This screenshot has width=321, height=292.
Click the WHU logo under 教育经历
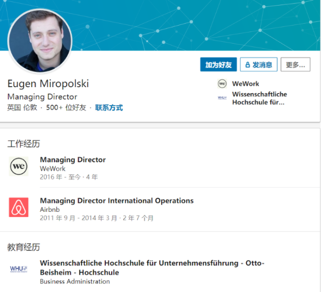pos(19,269)
